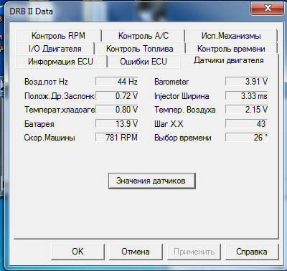Open the I/O Двигателя tab

pos(55,49)
